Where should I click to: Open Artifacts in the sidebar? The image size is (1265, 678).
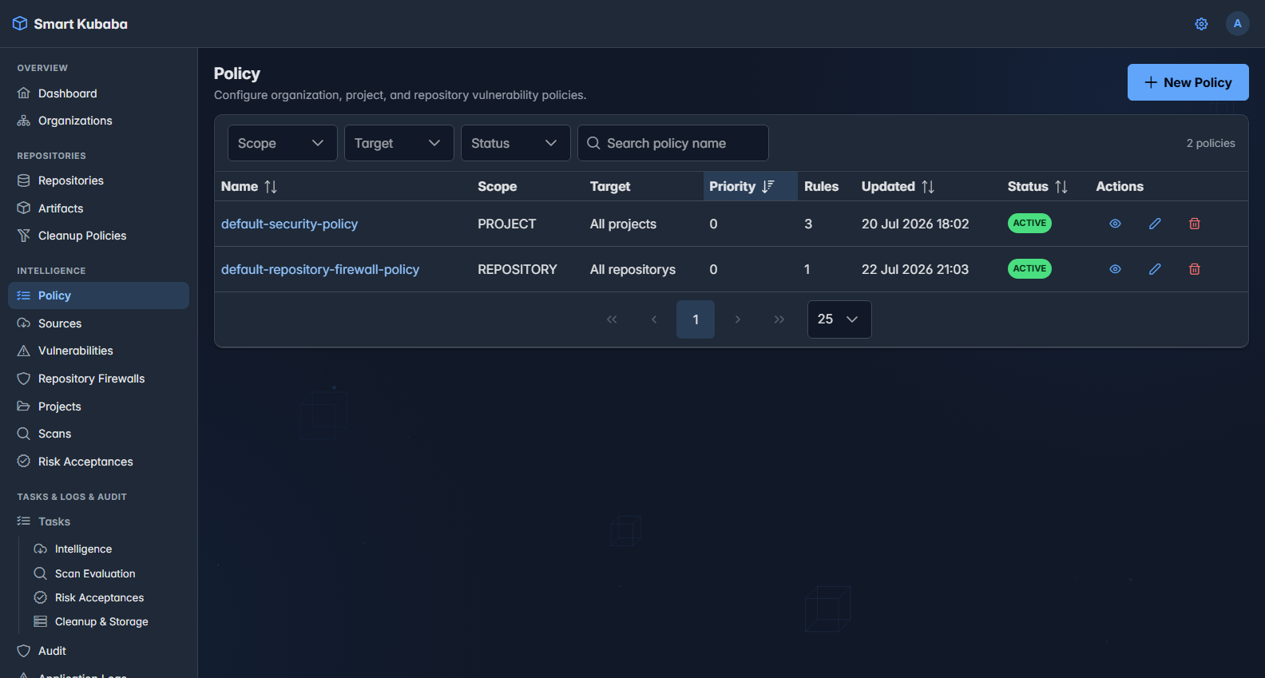(x=99, y=208)
